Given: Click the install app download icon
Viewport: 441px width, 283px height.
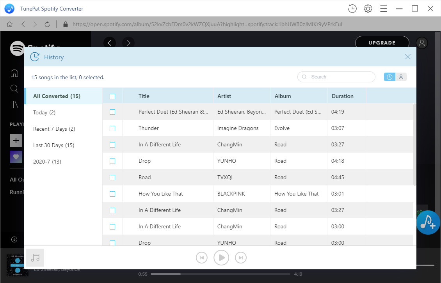Looking at the screenshot, I should 14,239.
